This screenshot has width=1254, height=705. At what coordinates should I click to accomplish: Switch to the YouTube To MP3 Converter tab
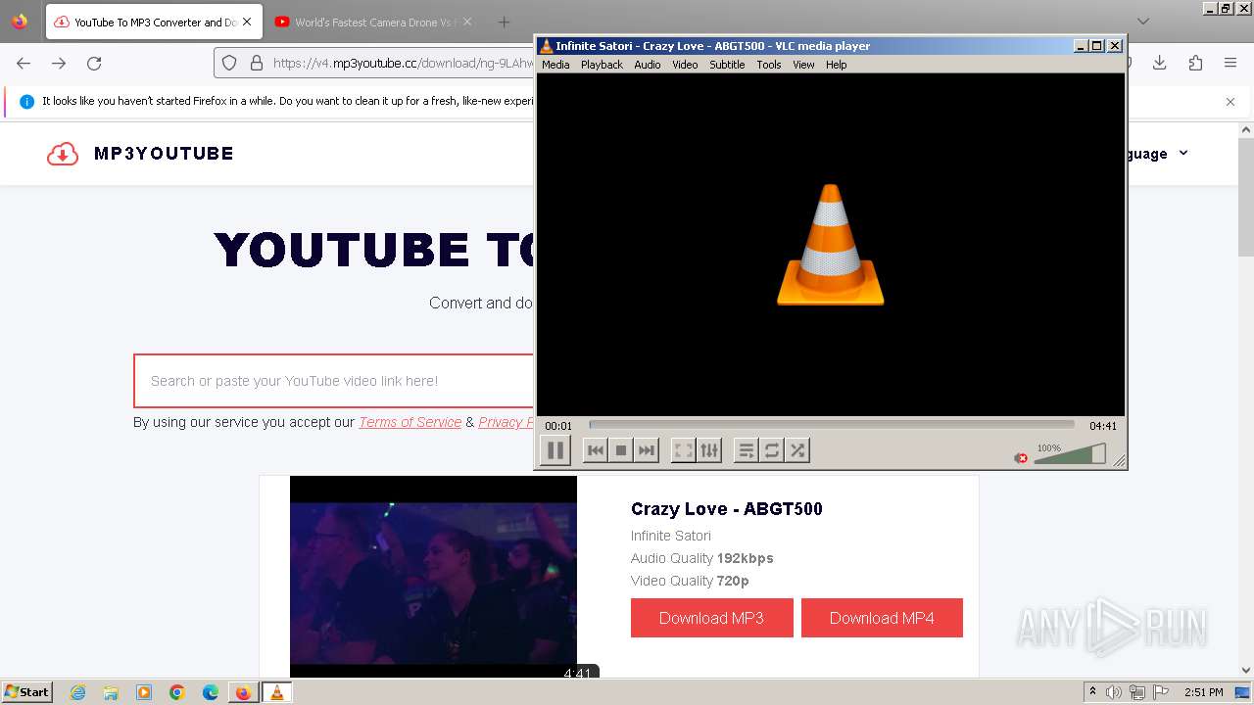coord(154,22)
